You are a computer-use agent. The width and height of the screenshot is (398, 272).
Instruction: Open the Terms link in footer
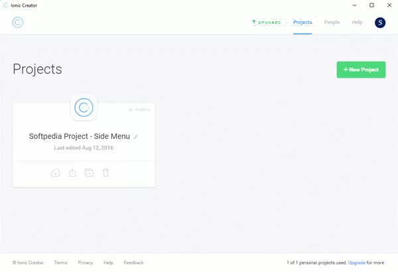(x=60, y=263)
